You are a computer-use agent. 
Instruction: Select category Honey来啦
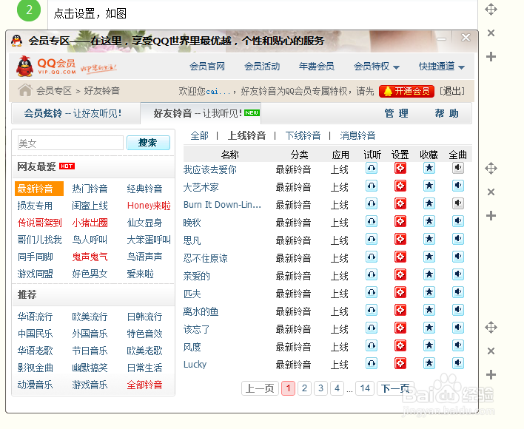point(149,206)
